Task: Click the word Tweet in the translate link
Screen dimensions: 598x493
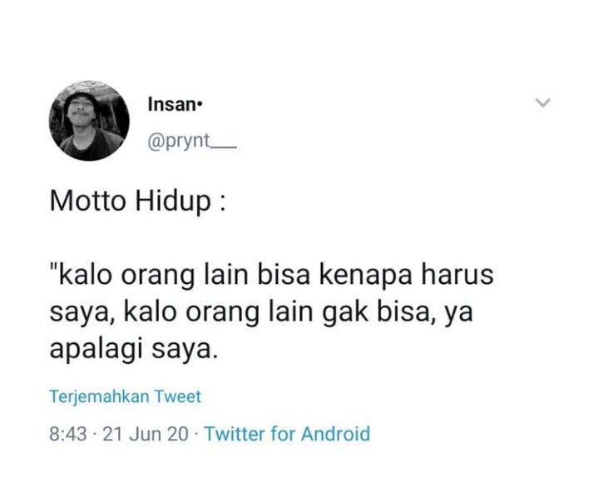Action: tap(177, 396)
